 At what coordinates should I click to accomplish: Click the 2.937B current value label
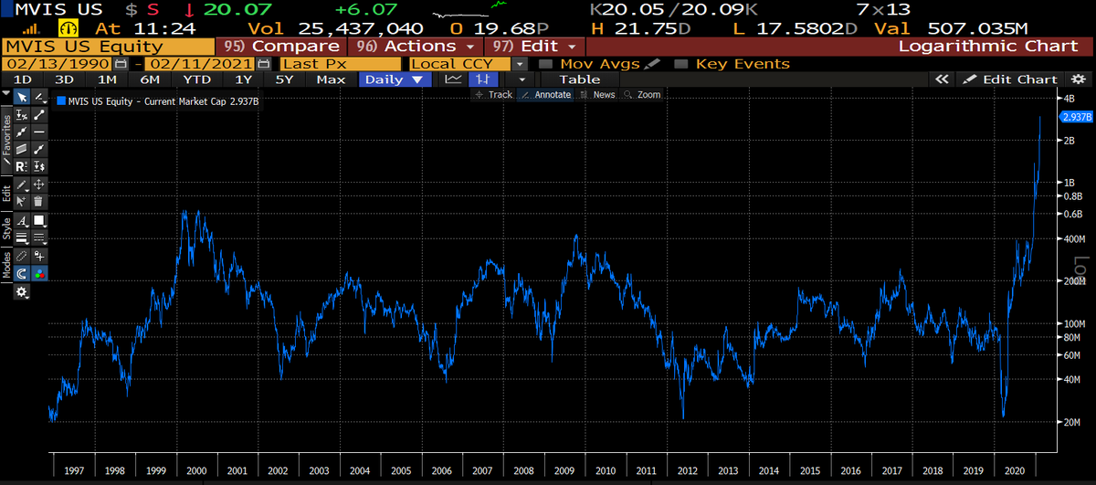1077,117
